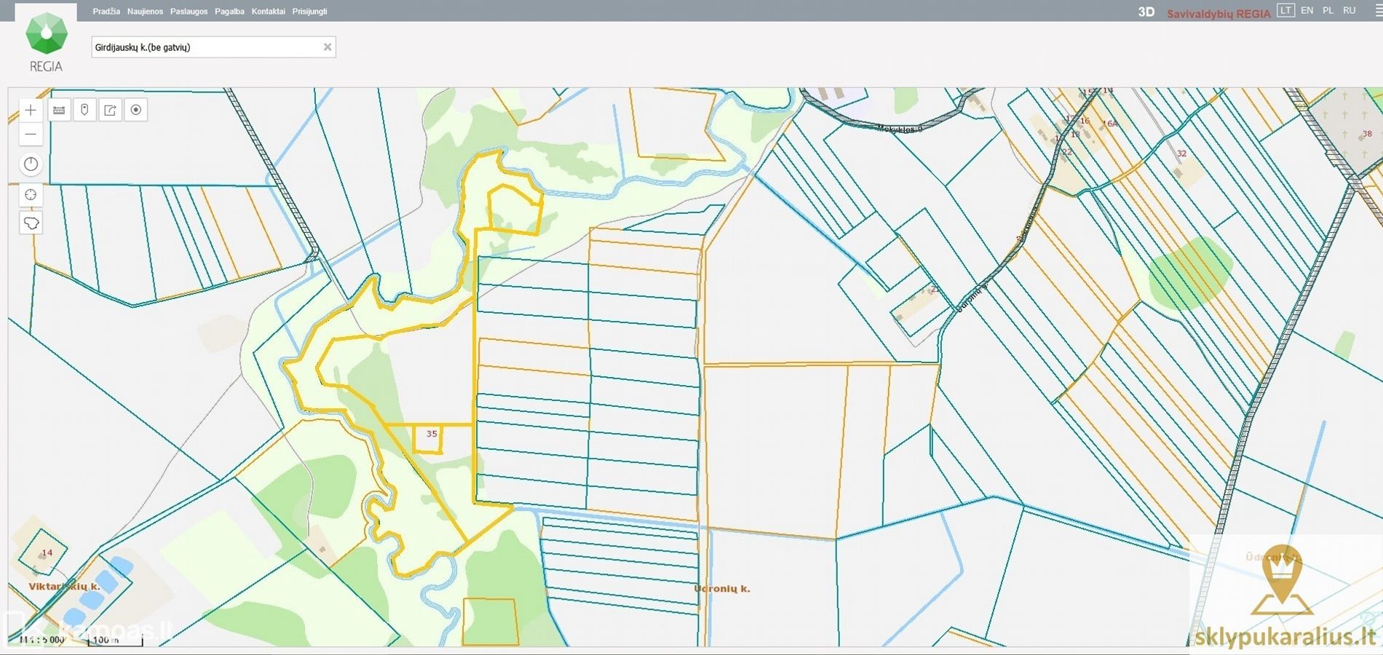This screenshot has height=655, width=1383.
Task: Open the Paslaugos menu item
Action: coord(189,12)
